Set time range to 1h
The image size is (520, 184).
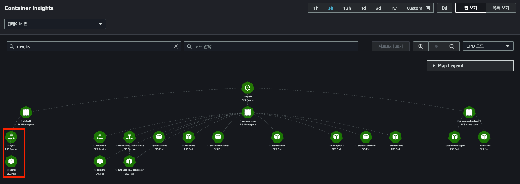[316, 8]
